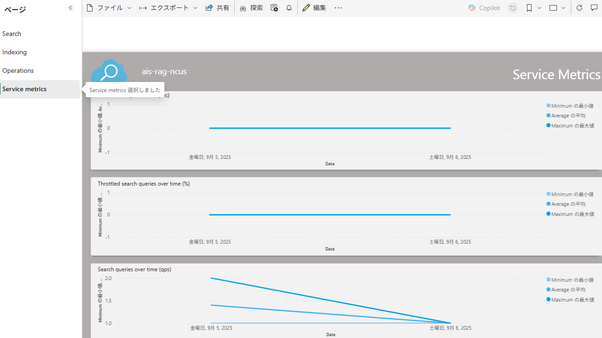
Task: Click the 編集 edit pencil button
Action: (x=314, y=8)
